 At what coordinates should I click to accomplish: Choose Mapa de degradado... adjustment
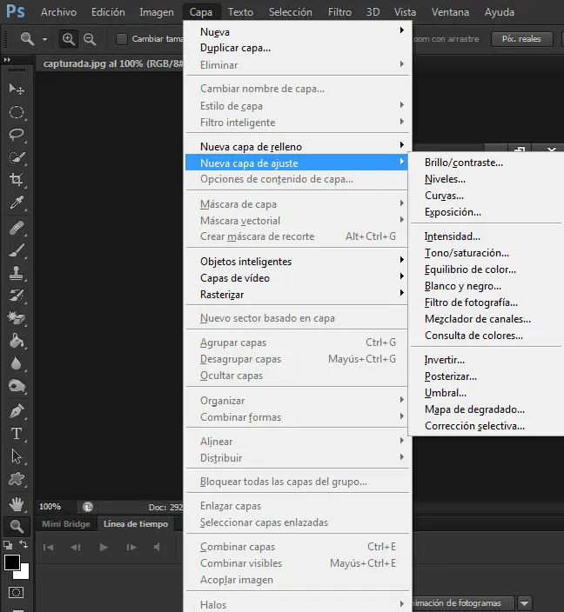[474, 409]
